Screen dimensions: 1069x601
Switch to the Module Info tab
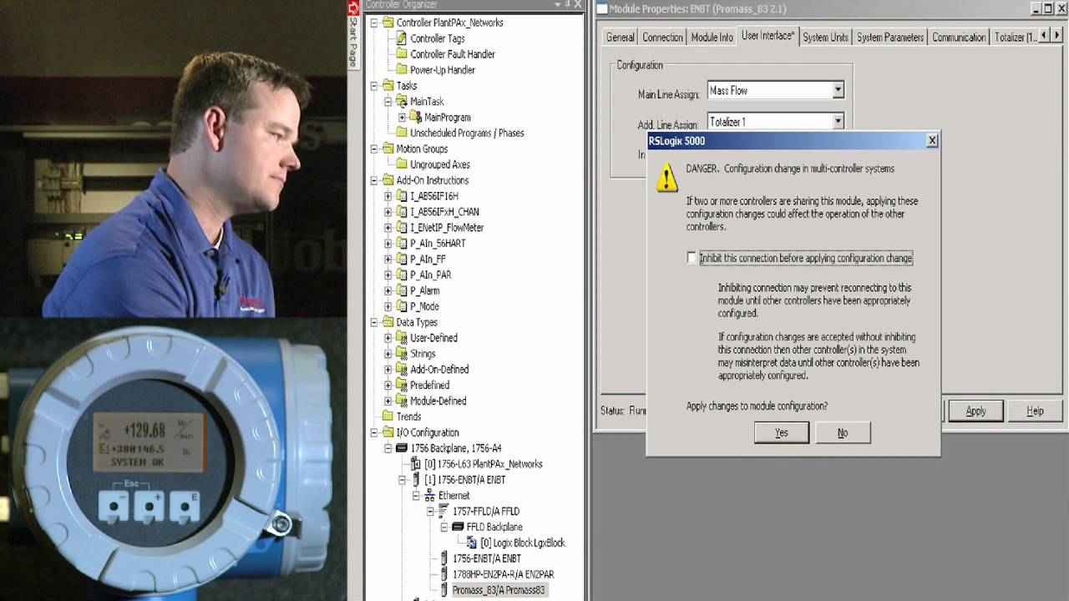coord(712,38)
